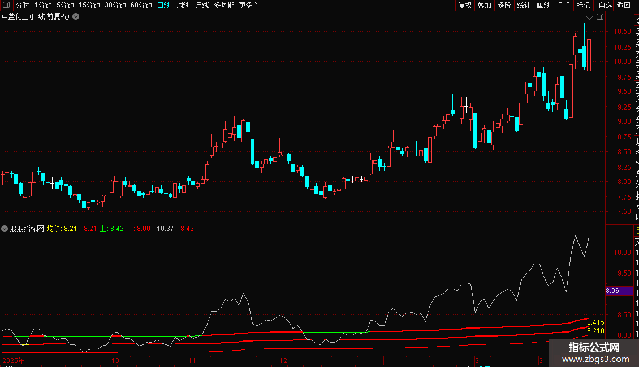The width and height of the screenshot is (639, 367).
Task: Click the 标记 mark button
Action: coord(583,5)
